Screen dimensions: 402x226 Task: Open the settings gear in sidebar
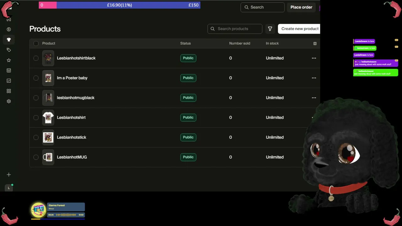coord(9,101)
